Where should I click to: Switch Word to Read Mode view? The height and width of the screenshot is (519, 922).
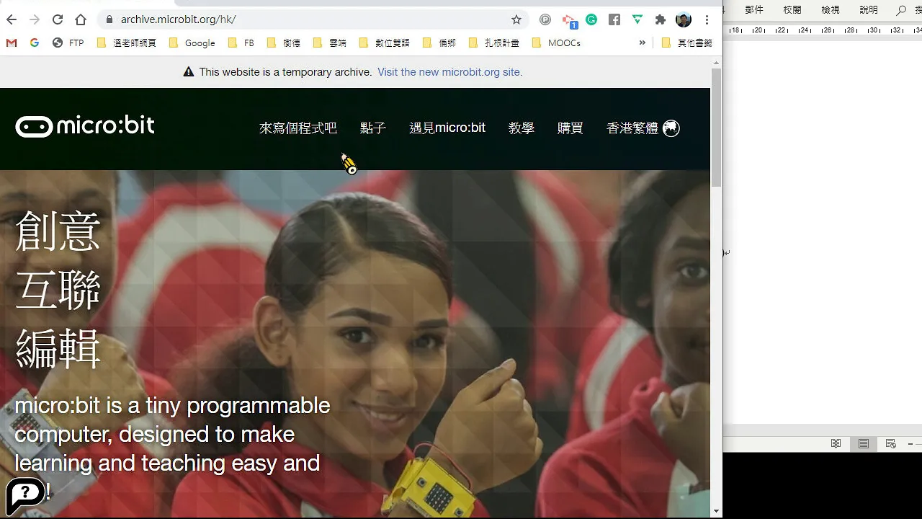(x=836, y=443)
